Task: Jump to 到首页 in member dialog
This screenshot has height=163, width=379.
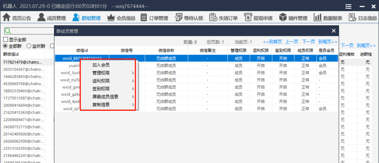Action: pyautogui.click(x=272, y=42)
